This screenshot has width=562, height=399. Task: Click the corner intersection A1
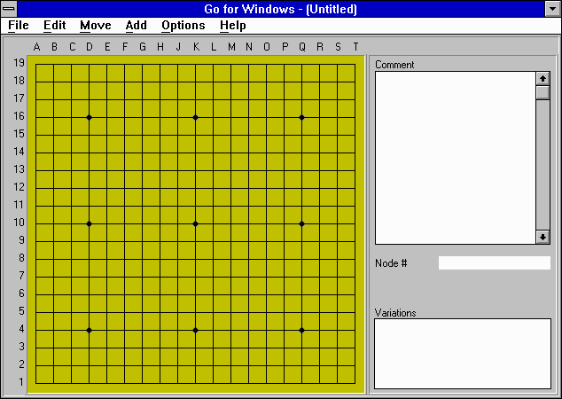click(35, 383)
